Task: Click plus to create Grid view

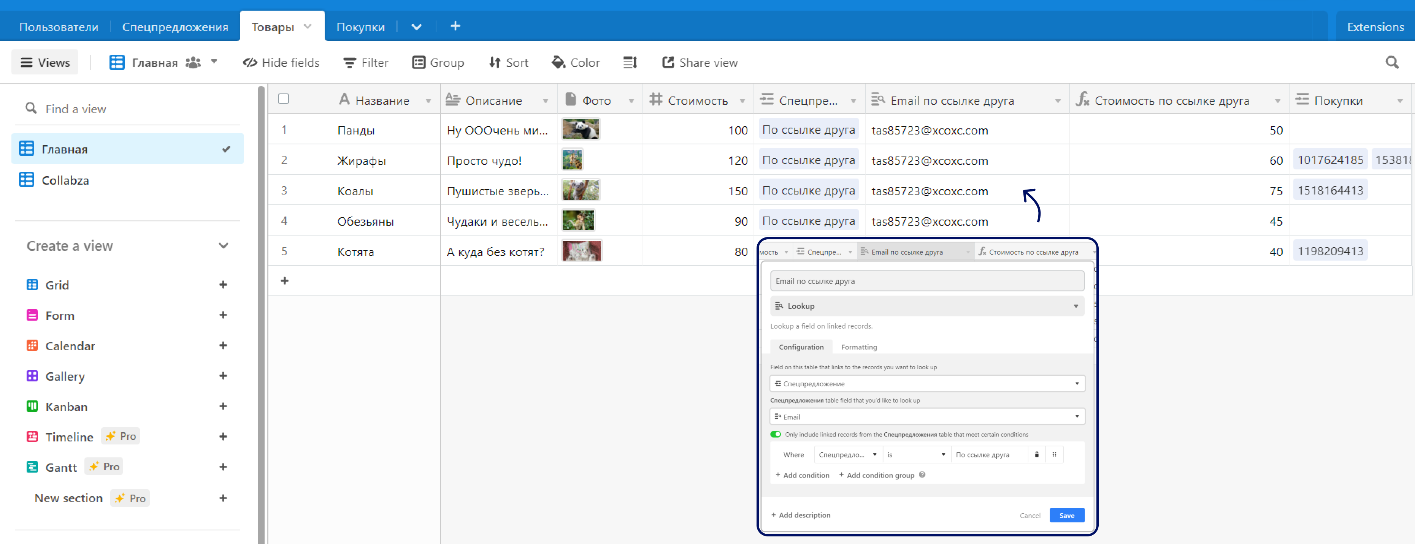Action: (x=223, y=285)
